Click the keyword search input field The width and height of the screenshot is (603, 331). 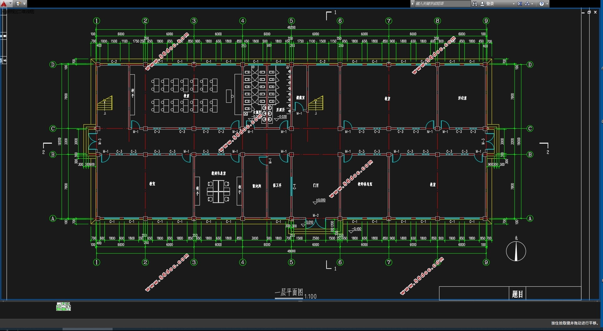pyautogui.click(x=442, y=4)
